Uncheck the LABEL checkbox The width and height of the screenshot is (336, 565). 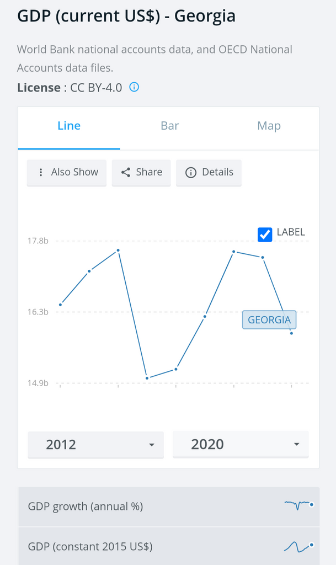pyautogui.click(x=265, y=234)
